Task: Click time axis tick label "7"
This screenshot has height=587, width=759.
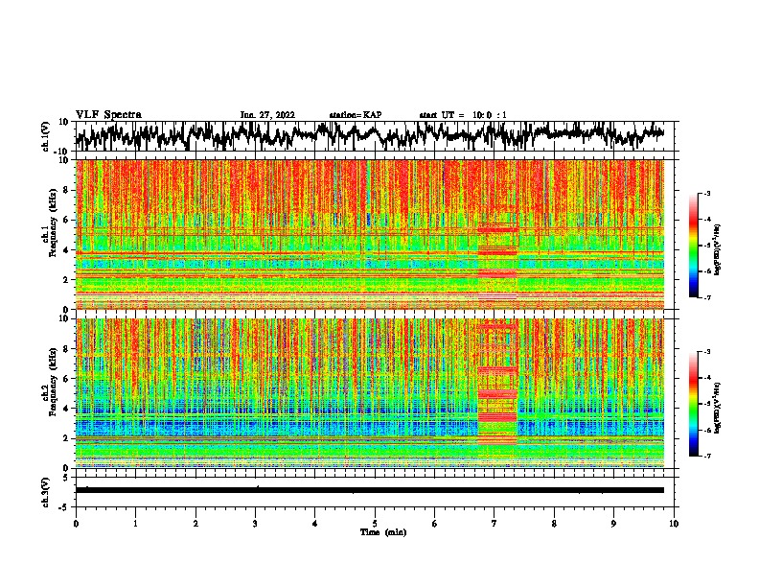Action: [x=494, y=524]
